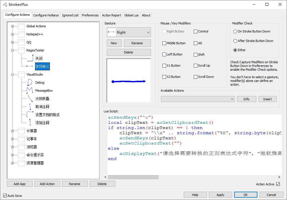Expand the 浏览器 tree node

tap(12, 147)
